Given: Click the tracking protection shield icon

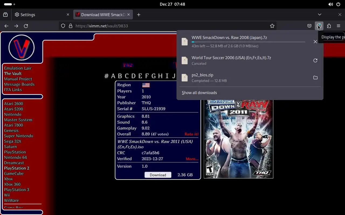Looking at the screenshot, I should pos(63,26).
